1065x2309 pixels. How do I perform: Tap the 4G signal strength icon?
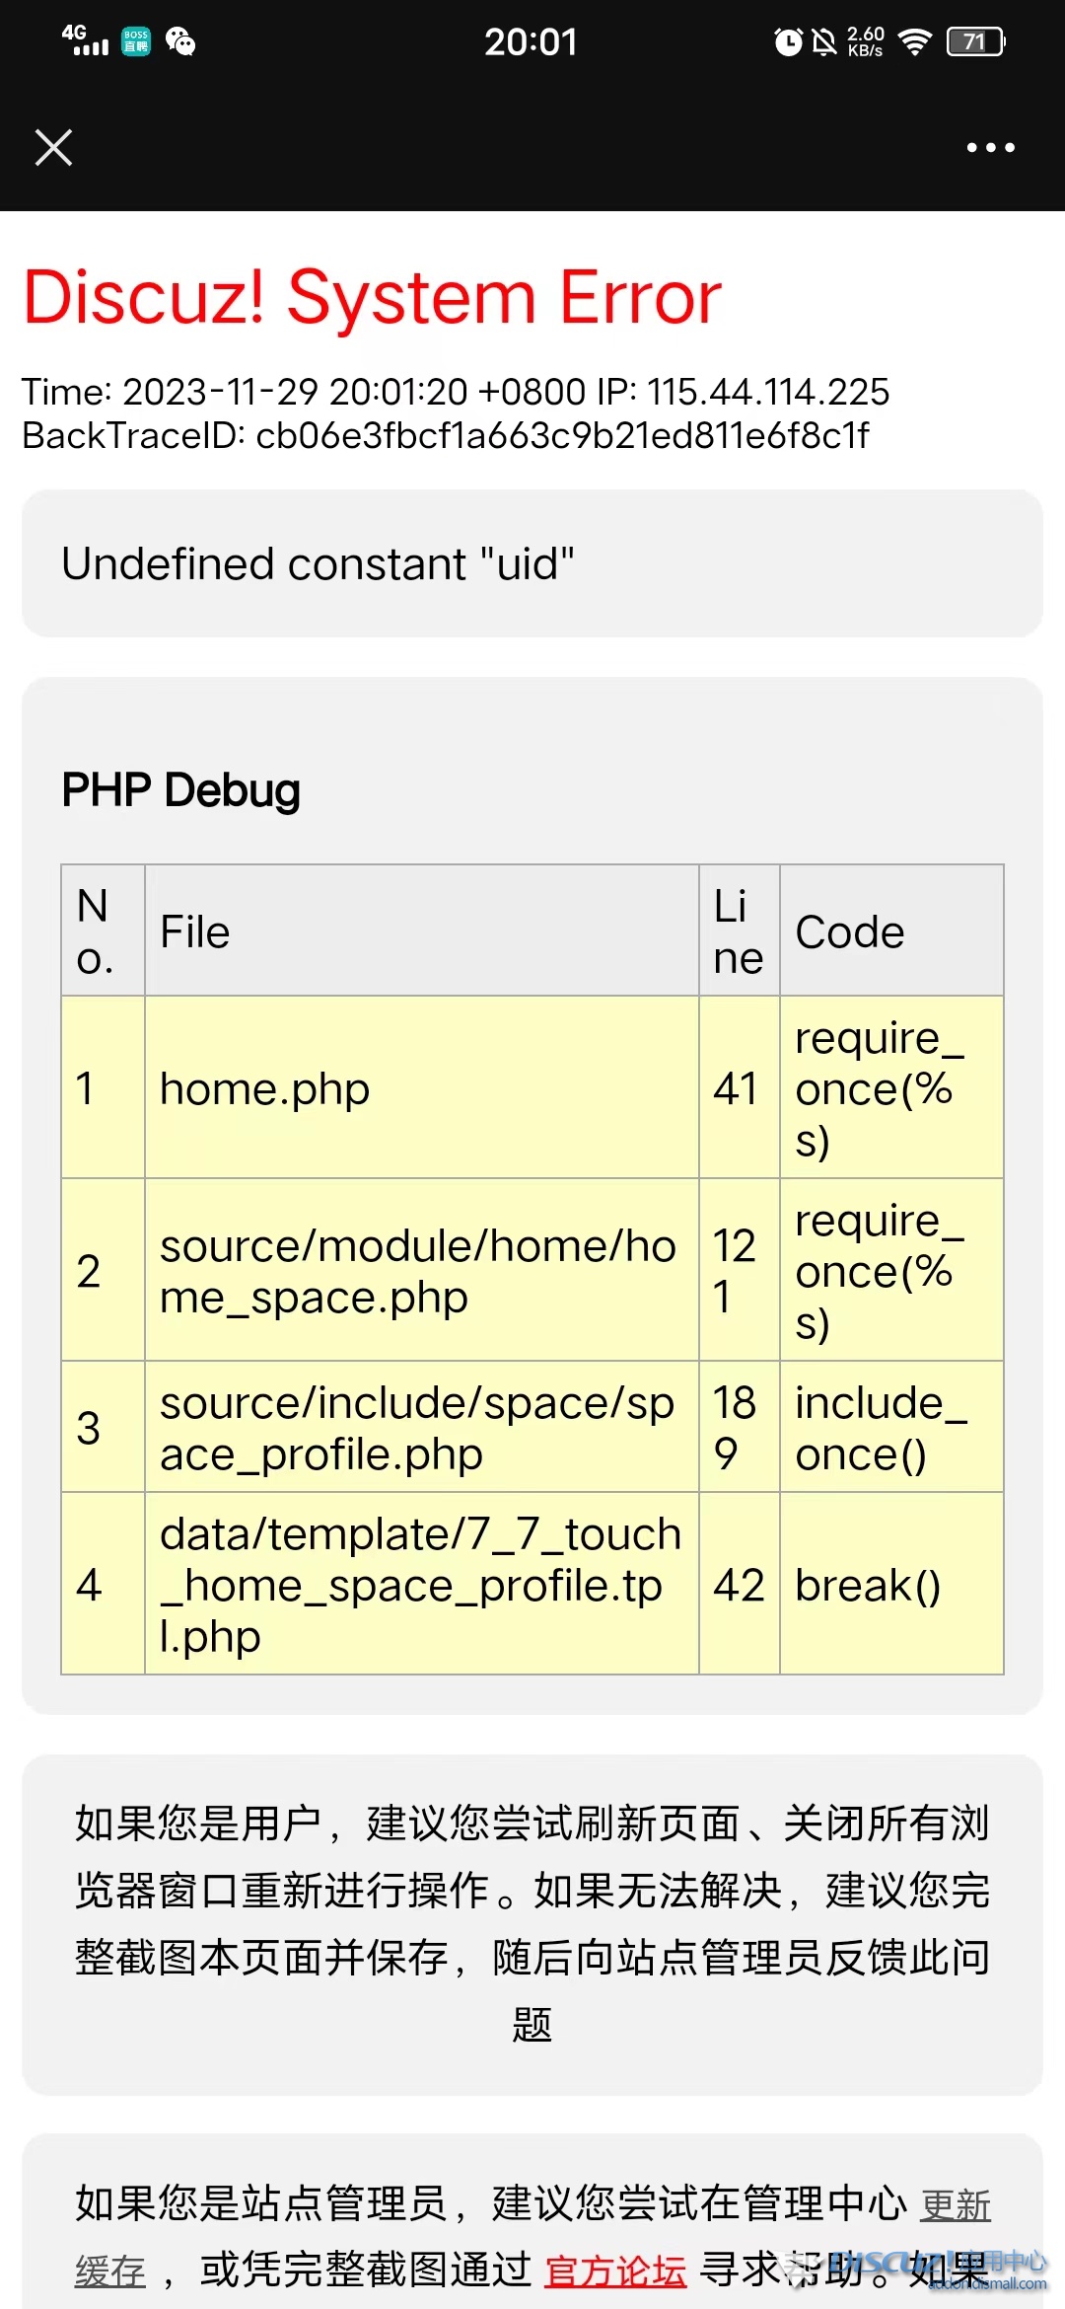(x=85, y=39)
